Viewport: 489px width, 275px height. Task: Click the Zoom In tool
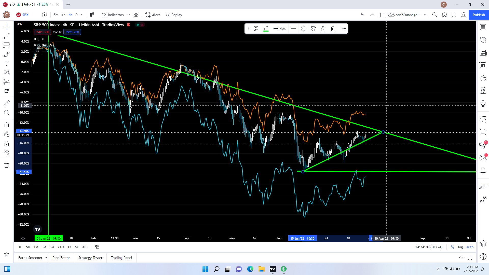point(7,112)
